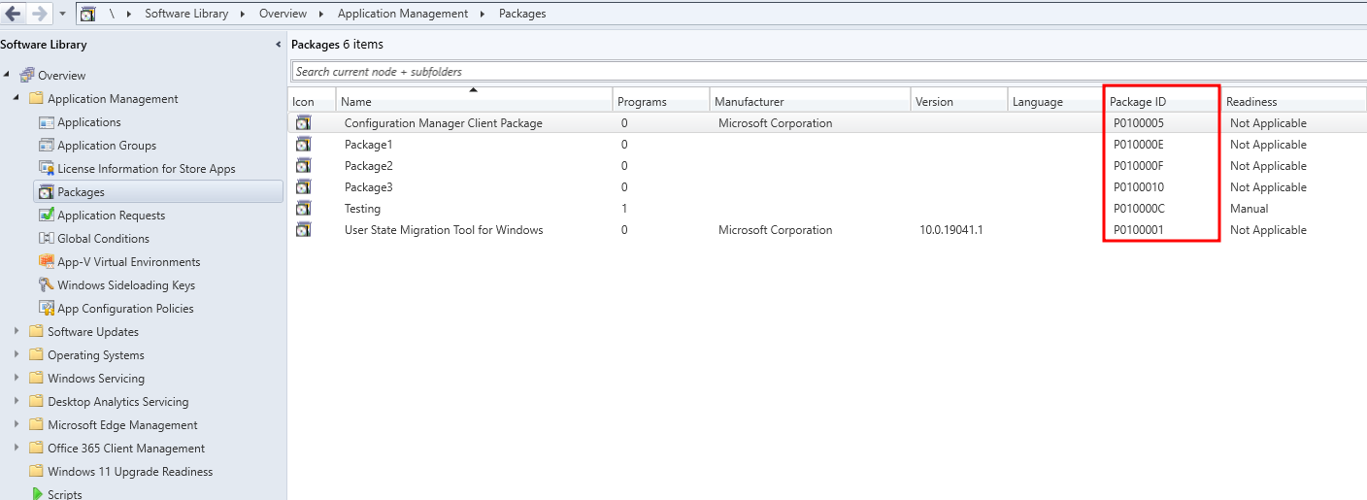Click the Package1 row icon
Screen dimensions: 1367x500
(304, 145)
